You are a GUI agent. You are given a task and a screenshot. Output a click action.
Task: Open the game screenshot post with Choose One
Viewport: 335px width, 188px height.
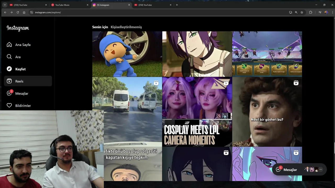pos(267,54)
